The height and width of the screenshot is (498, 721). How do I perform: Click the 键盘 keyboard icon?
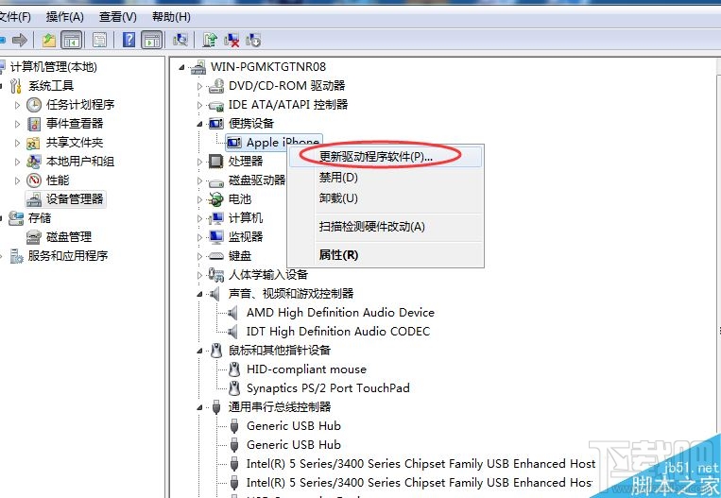click(x=215, y=256)
